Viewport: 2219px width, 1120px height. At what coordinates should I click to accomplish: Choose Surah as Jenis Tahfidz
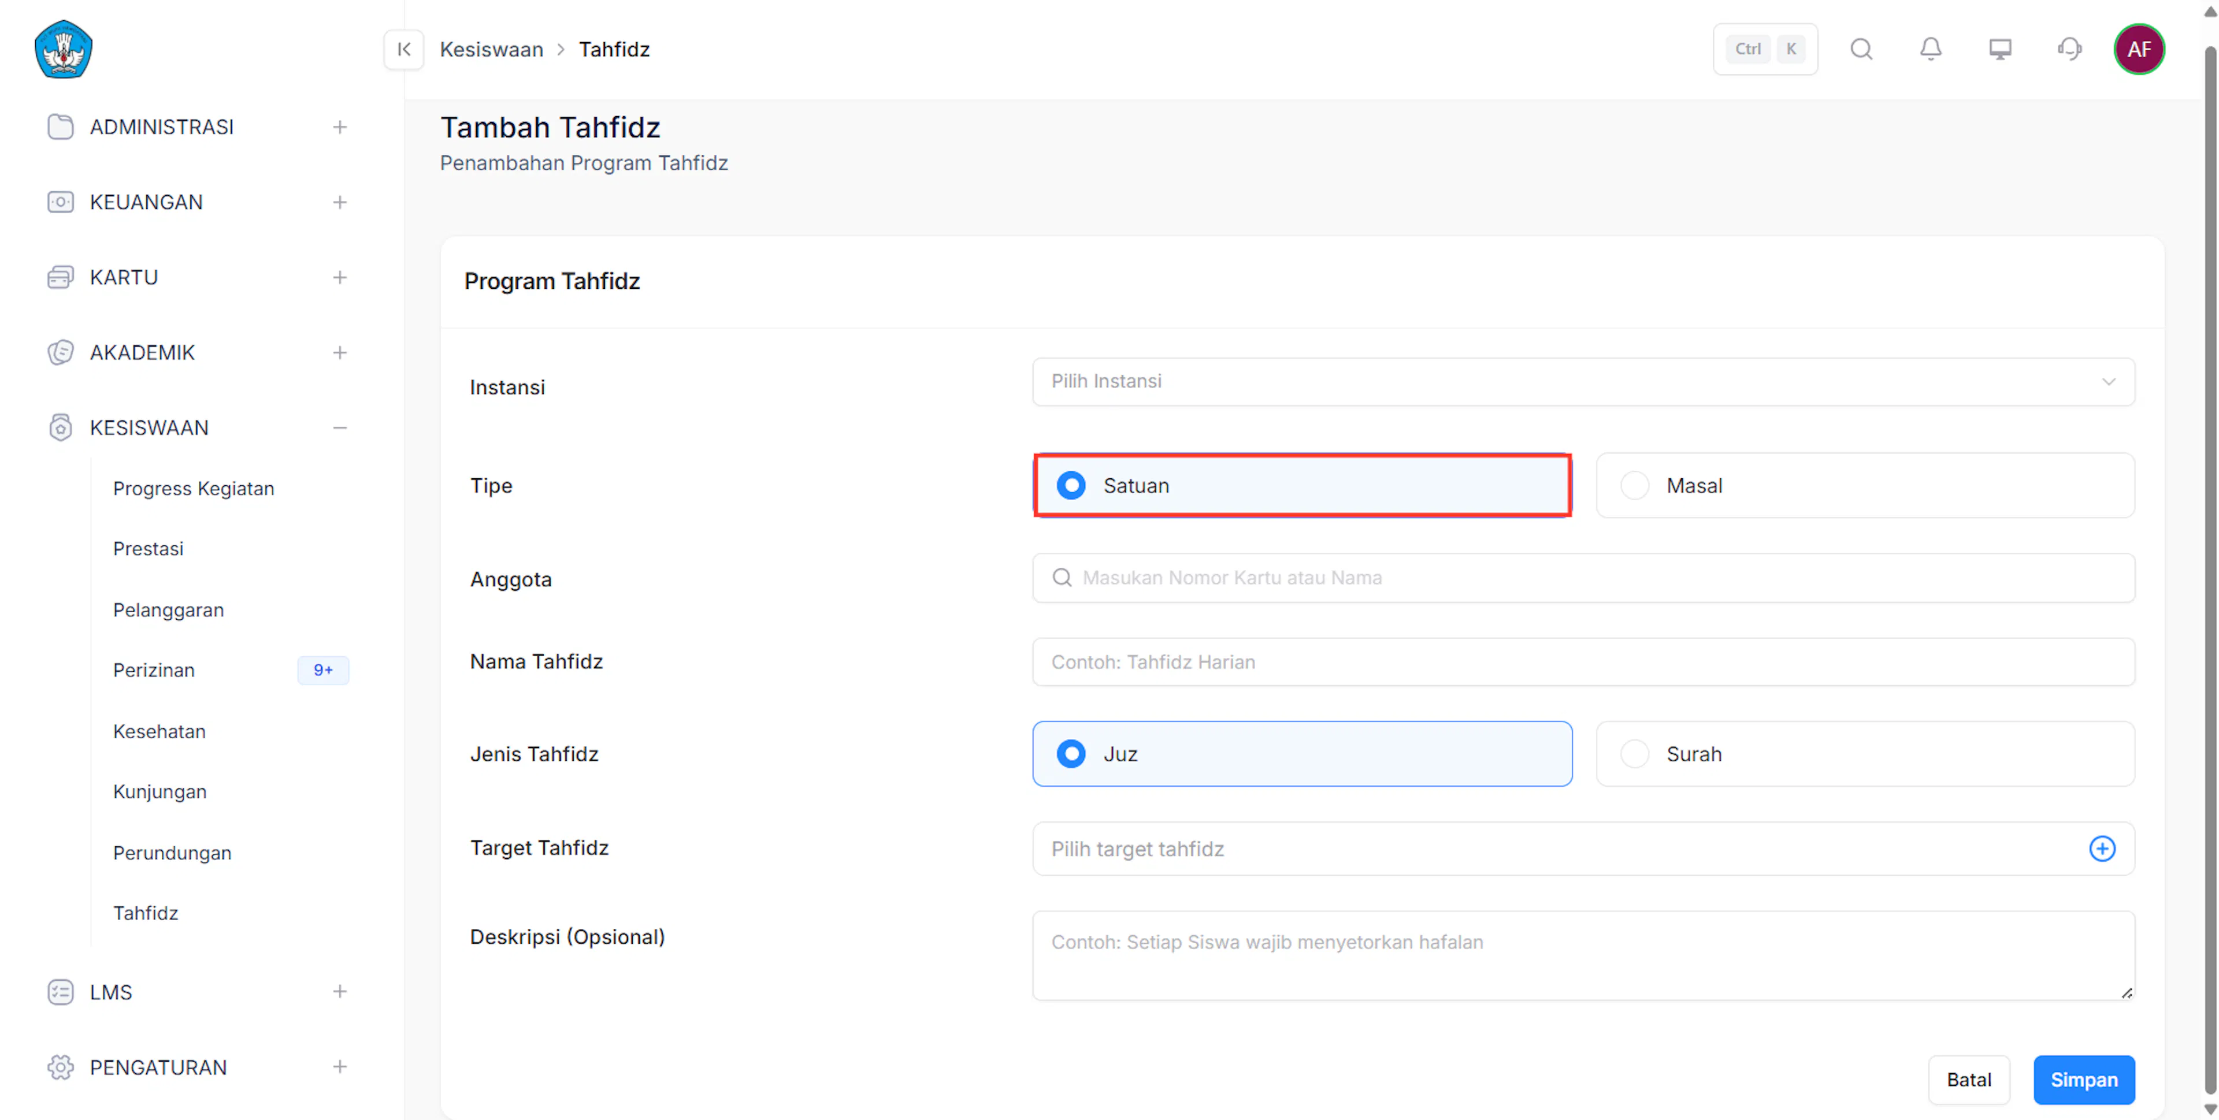click(1865, 754)
